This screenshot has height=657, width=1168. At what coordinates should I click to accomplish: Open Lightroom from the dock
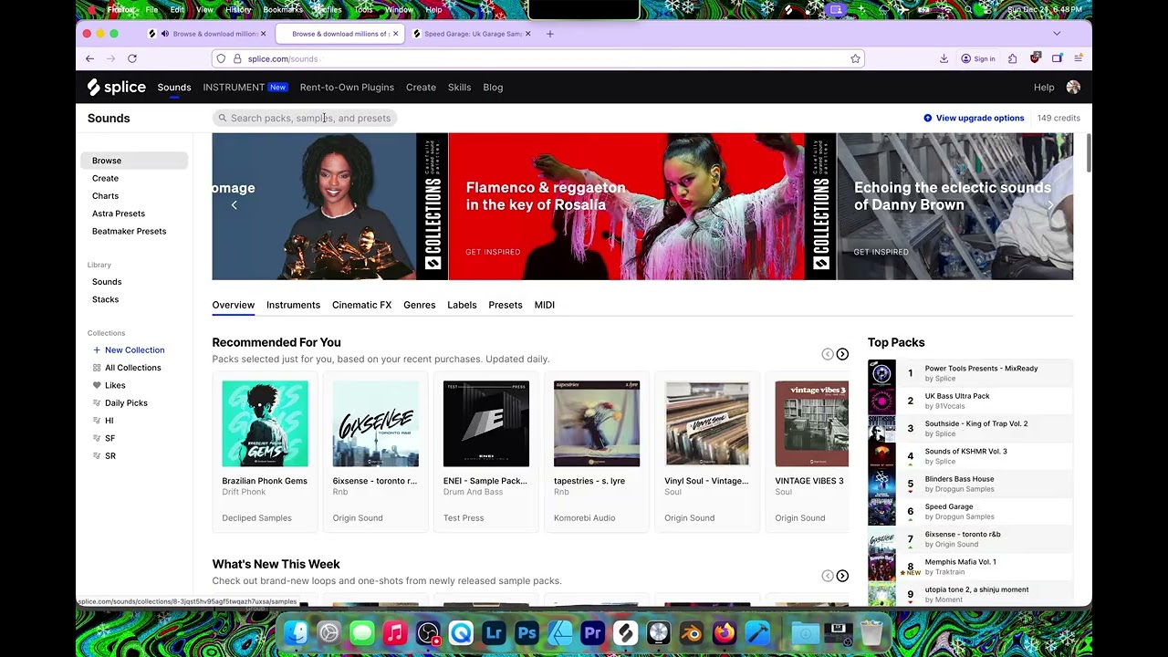[x=494, y=632]
